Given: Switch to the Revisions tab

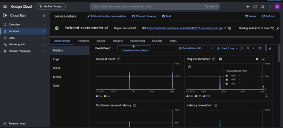Looking at the screenshot, I should [84, 41].
